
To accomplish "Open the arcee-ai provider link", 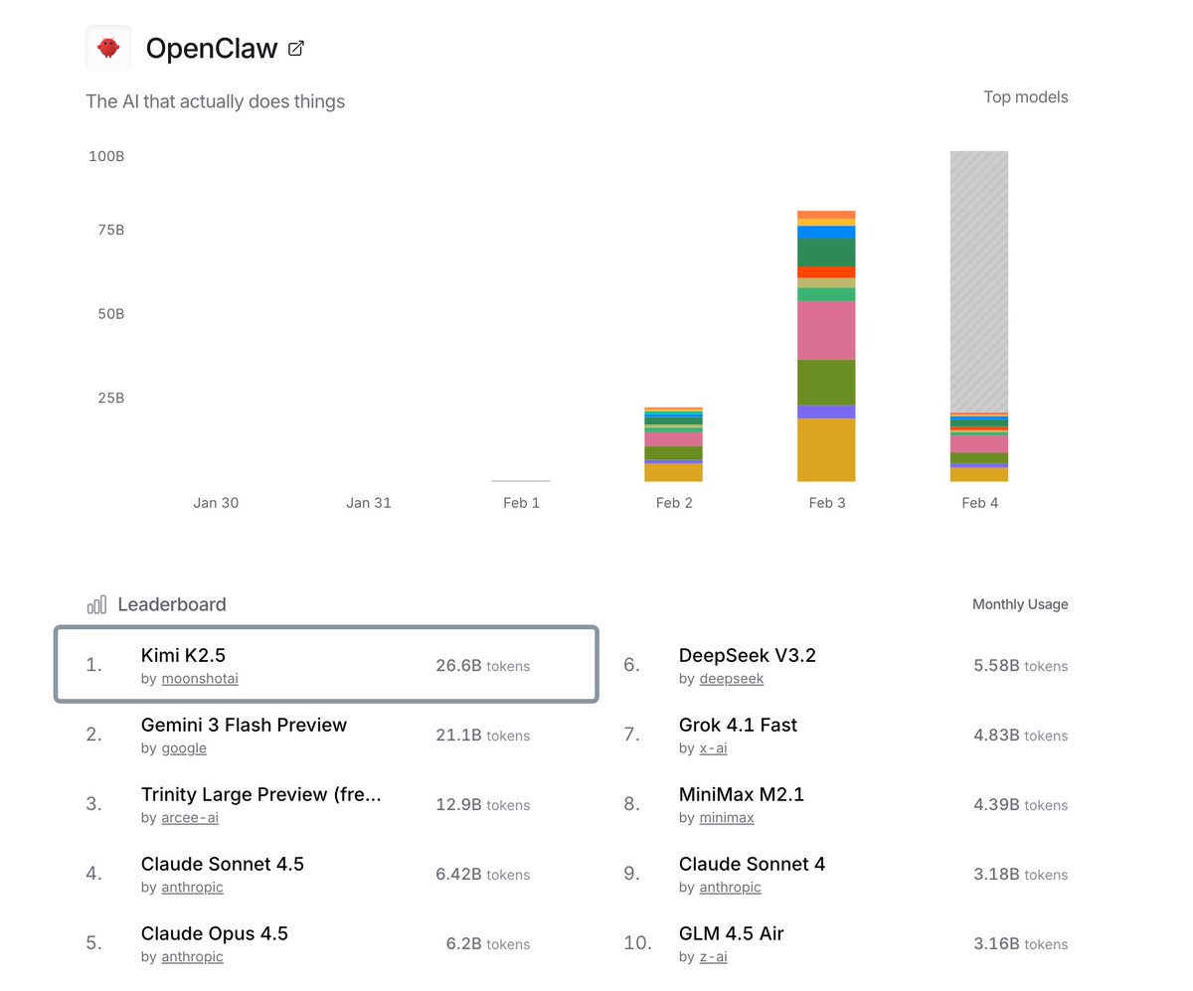I will pos(190,818).
